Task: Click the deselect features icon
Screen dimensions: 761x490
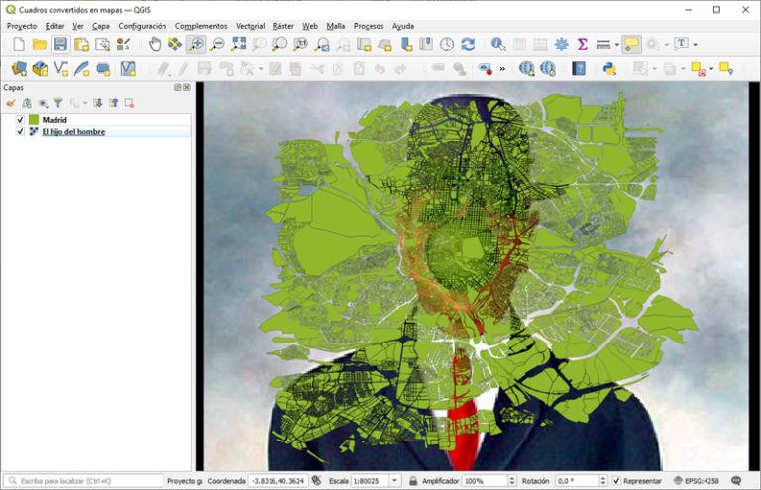Action: tap(699, 69)
